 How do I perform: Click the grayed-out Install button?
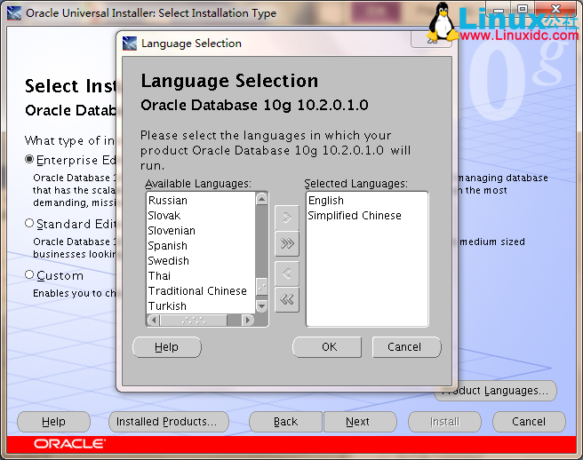(444, 422)
